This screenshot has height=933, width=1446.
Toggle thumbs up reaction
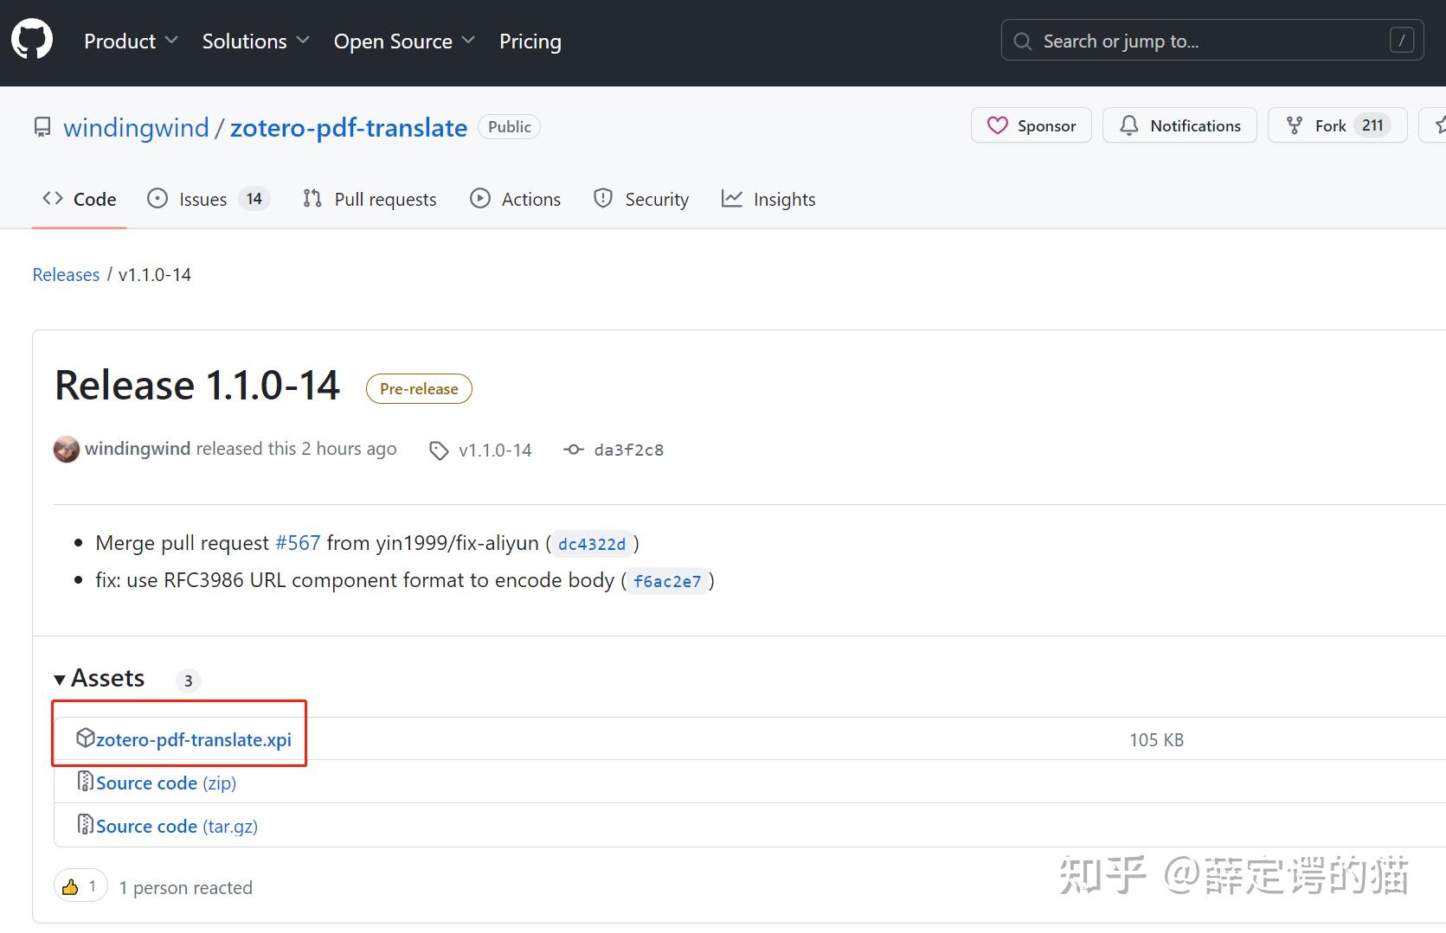point(80,886)
